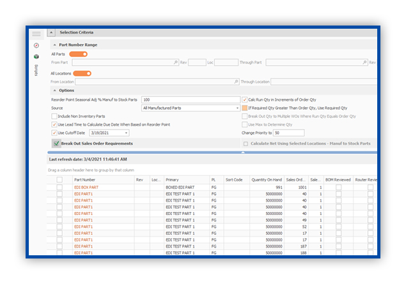
Task: Click the From Location input field
Action: coord(157,82)
